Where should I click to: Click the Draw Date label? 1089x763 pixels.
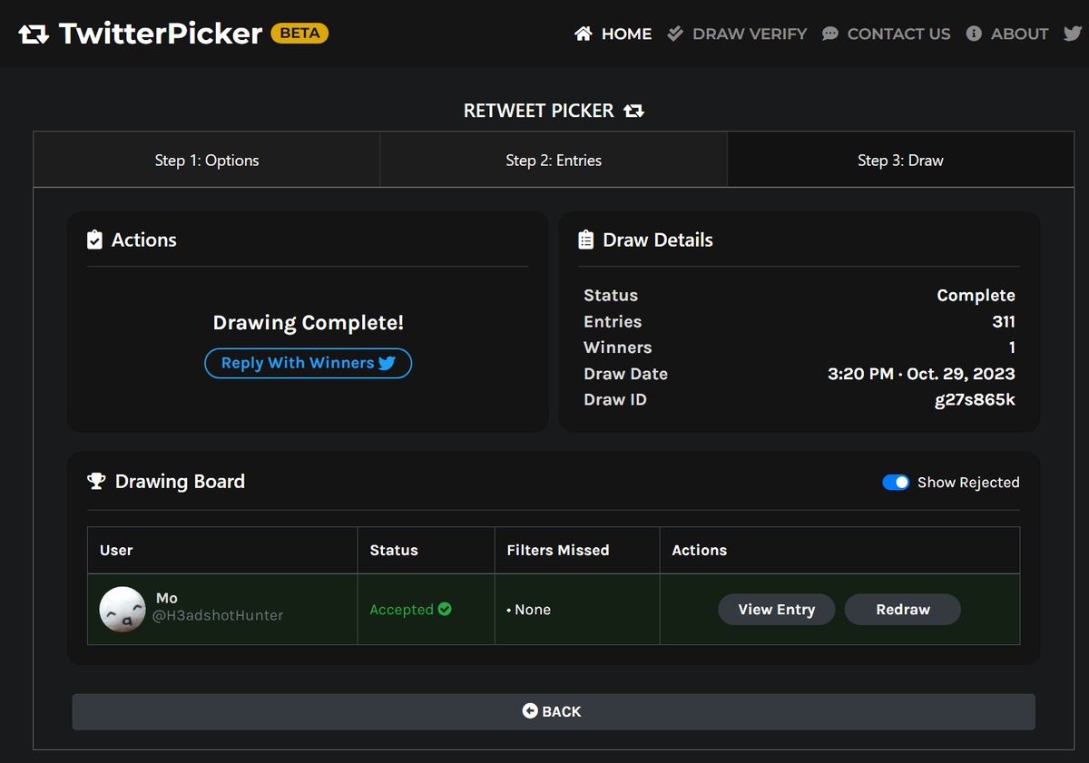click(625, 374)
